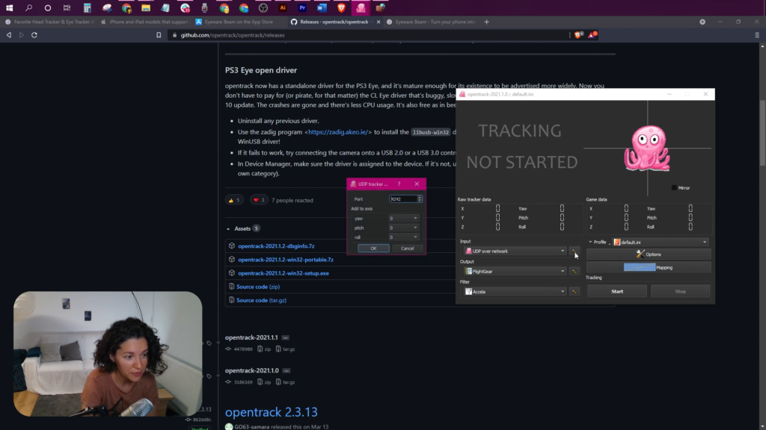
Task: Click the Brave Shields icon in the address bar
Action: pos(578,34)
